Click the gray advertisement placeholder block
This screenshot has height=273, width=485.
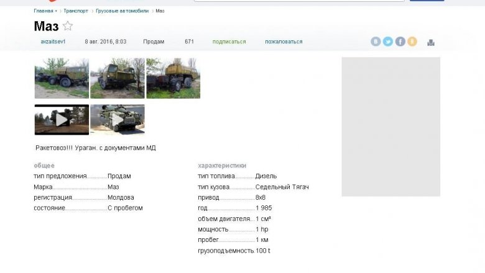coord(391,127)
